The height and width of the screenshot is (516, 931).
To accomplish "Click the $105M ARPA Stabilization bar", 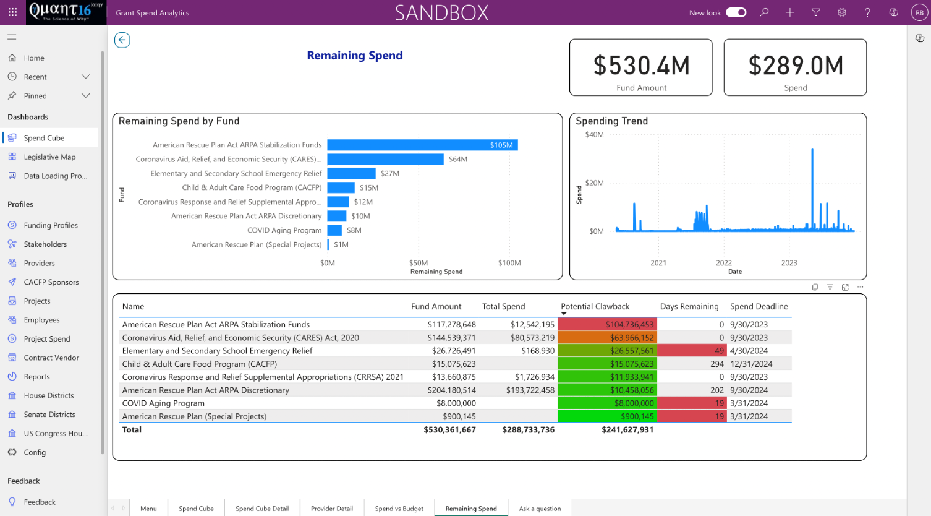I will pos(422,145).
